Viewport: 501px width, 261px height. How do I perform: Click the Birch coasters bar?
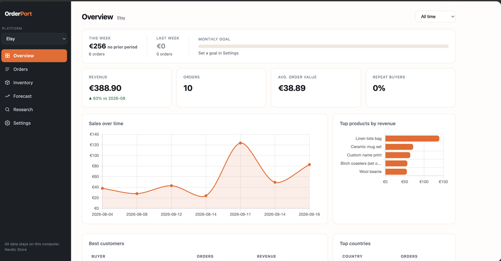coord(396,164)
